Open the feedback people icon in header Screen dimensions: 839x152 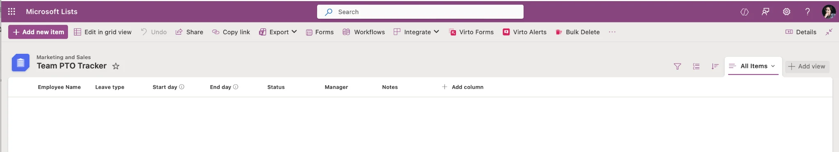765,12
